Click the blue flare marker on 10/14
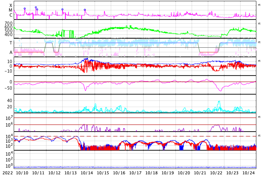The height and width of the screenshot is (176, 263). (85, 10)
